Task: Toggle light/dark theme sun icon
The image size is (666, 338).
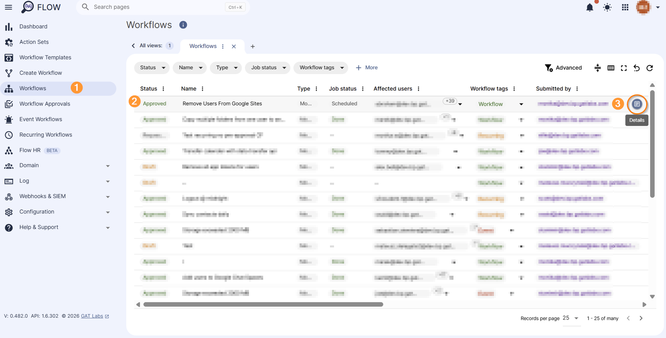Action: click(x=607, y=7)
